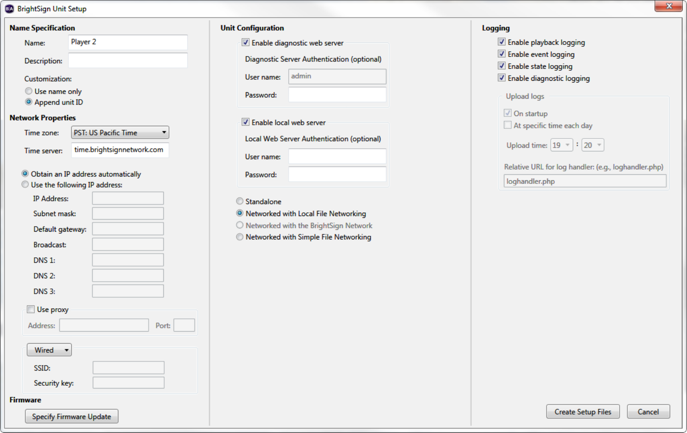Click Specify Firmware Update button
The width and height of the screenshot is (687, 433).
click(72, 416)
